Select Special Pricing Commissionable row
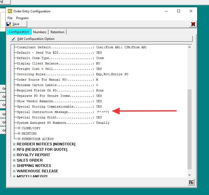The height and width of the screenshot is (195, 209). pos(59,107)
